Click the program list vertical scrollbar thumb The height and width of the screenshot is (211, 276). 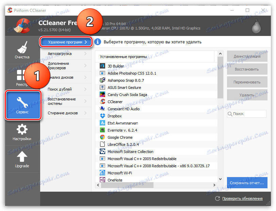220,78
